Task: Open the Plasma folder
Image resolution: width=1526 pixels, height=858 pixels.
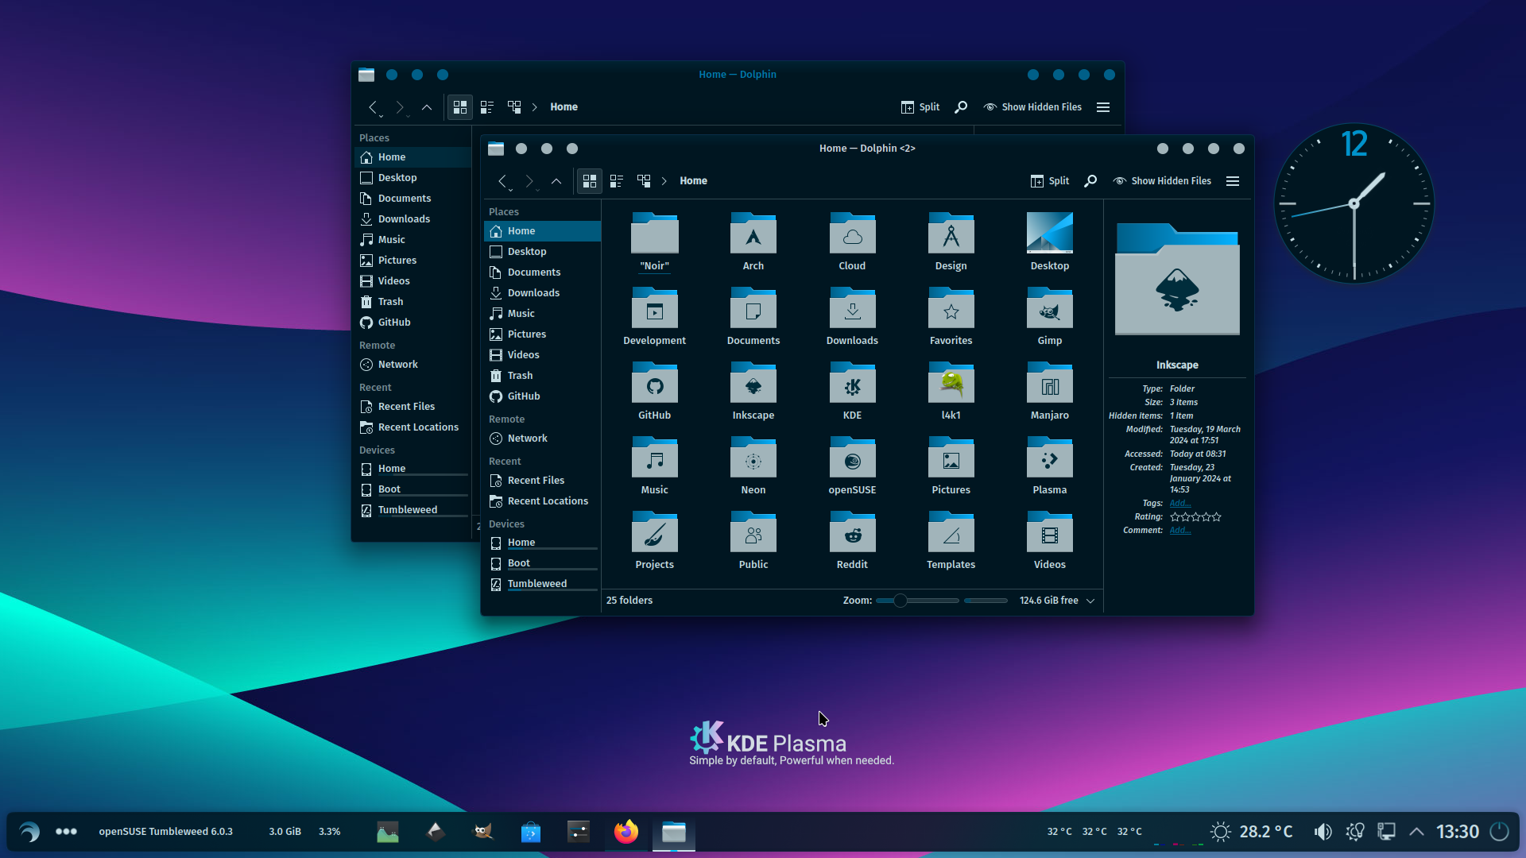Action: 1049,466
